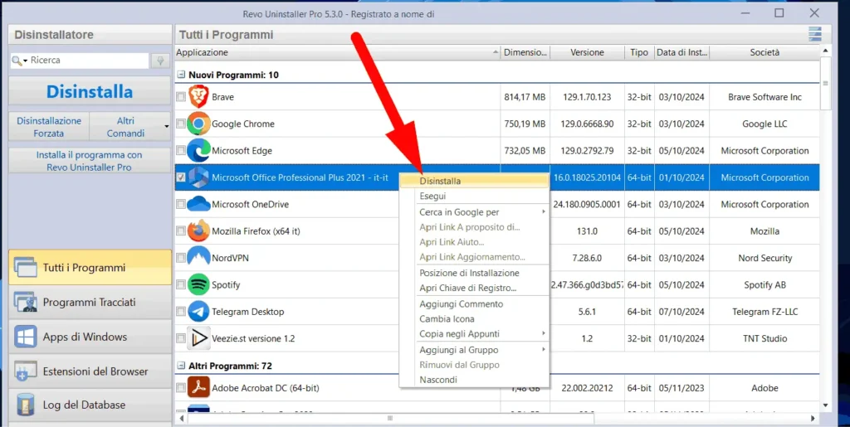
Task: Click the Ricerca search field
Action: 88,60
